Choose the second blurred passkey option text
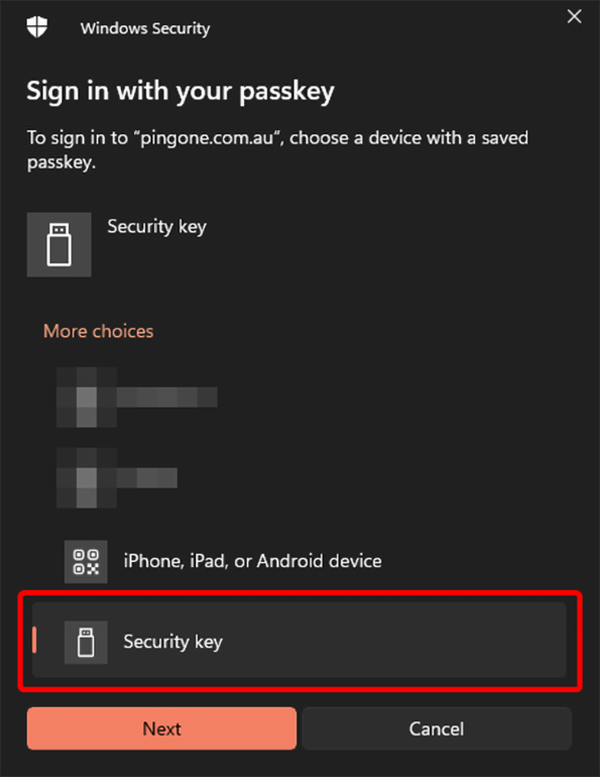600x777 pixels. (147, 478)
